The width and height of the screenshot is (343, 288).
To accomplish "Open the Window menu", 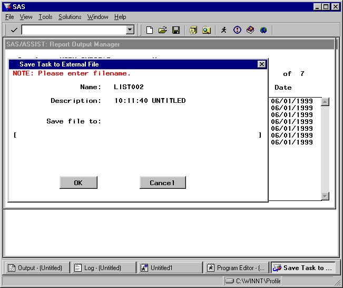I will pos(97,17).
